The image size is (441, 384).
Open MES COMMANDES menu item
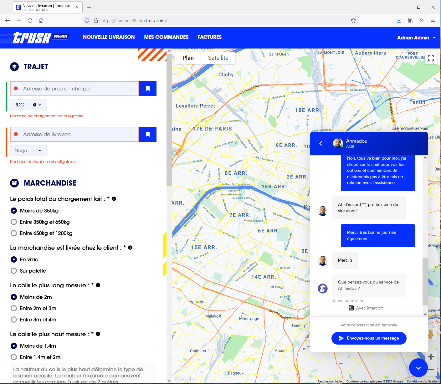(166, 37)
